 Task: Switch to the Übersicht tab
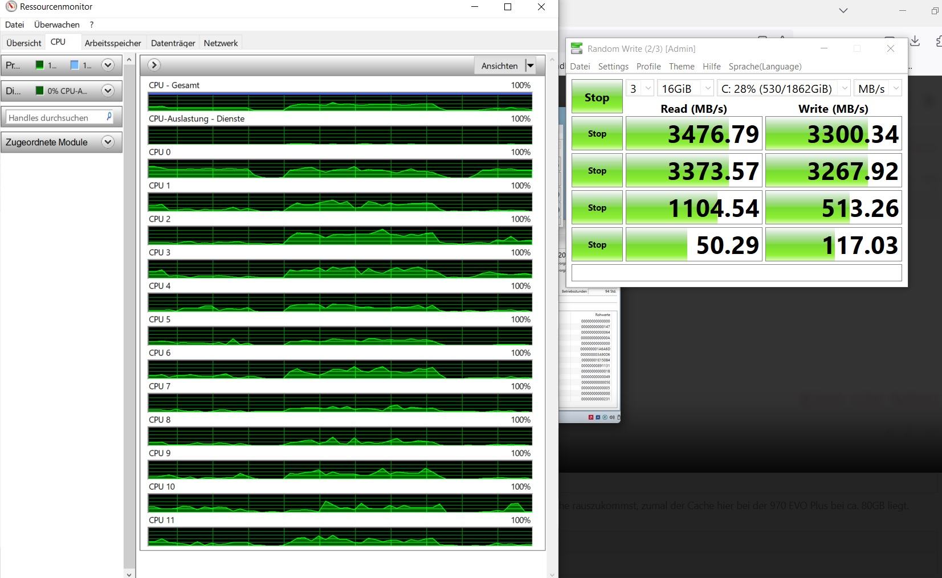(24, 43)
